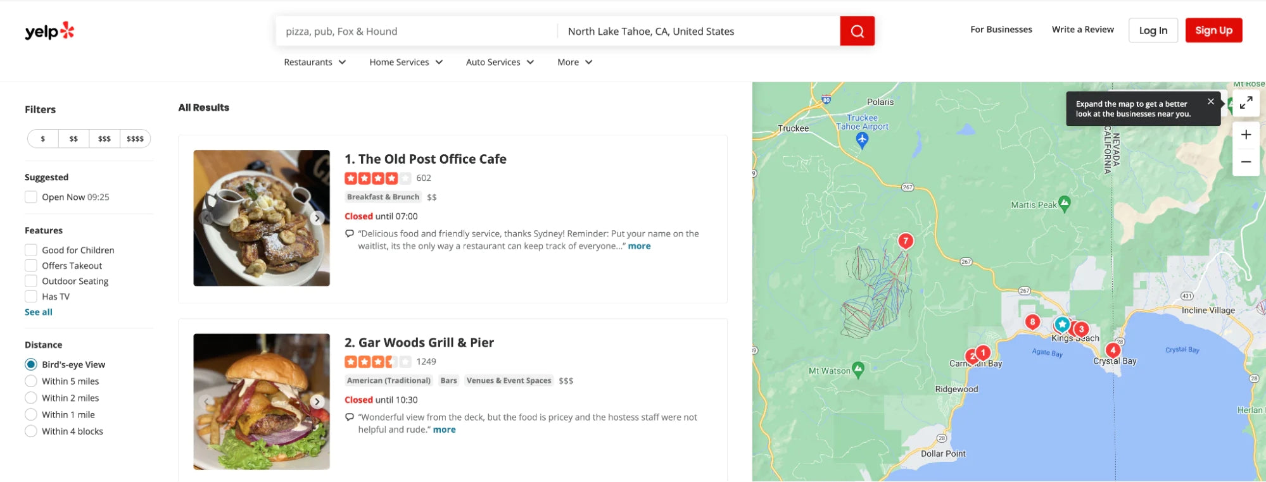Show next photo for Gar Woods Grill
The width and height of the screenshot is (1266, 482).
(317, 402)
